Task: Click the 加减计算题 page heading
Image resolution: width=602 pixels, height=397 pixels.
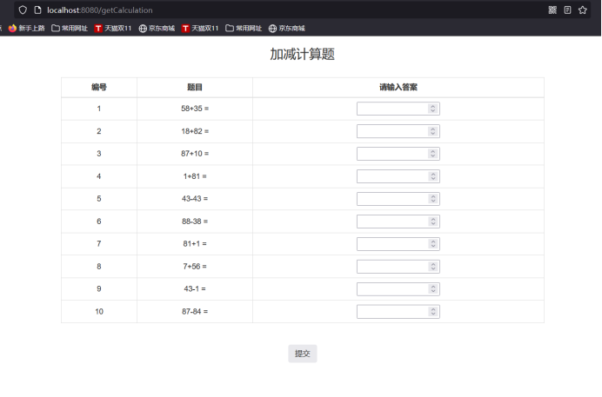Action: coord(302,54)
